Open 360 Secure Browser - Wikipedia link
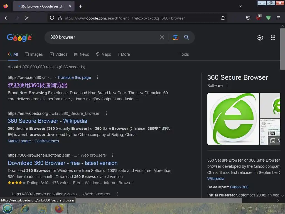 coord(47,121)
